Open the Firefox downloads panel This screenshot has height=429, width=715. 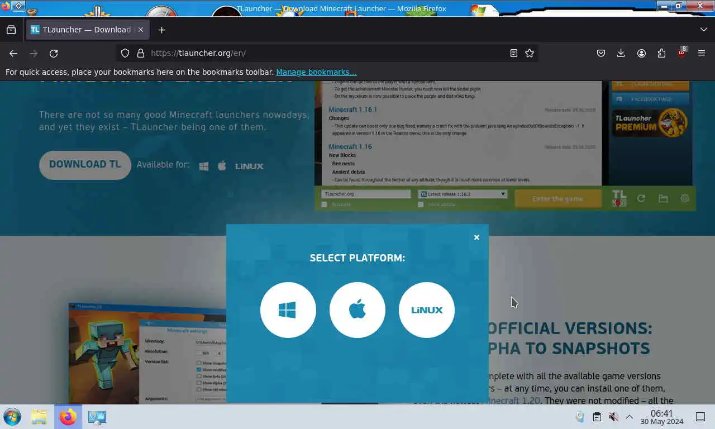[x=621, y=53]
